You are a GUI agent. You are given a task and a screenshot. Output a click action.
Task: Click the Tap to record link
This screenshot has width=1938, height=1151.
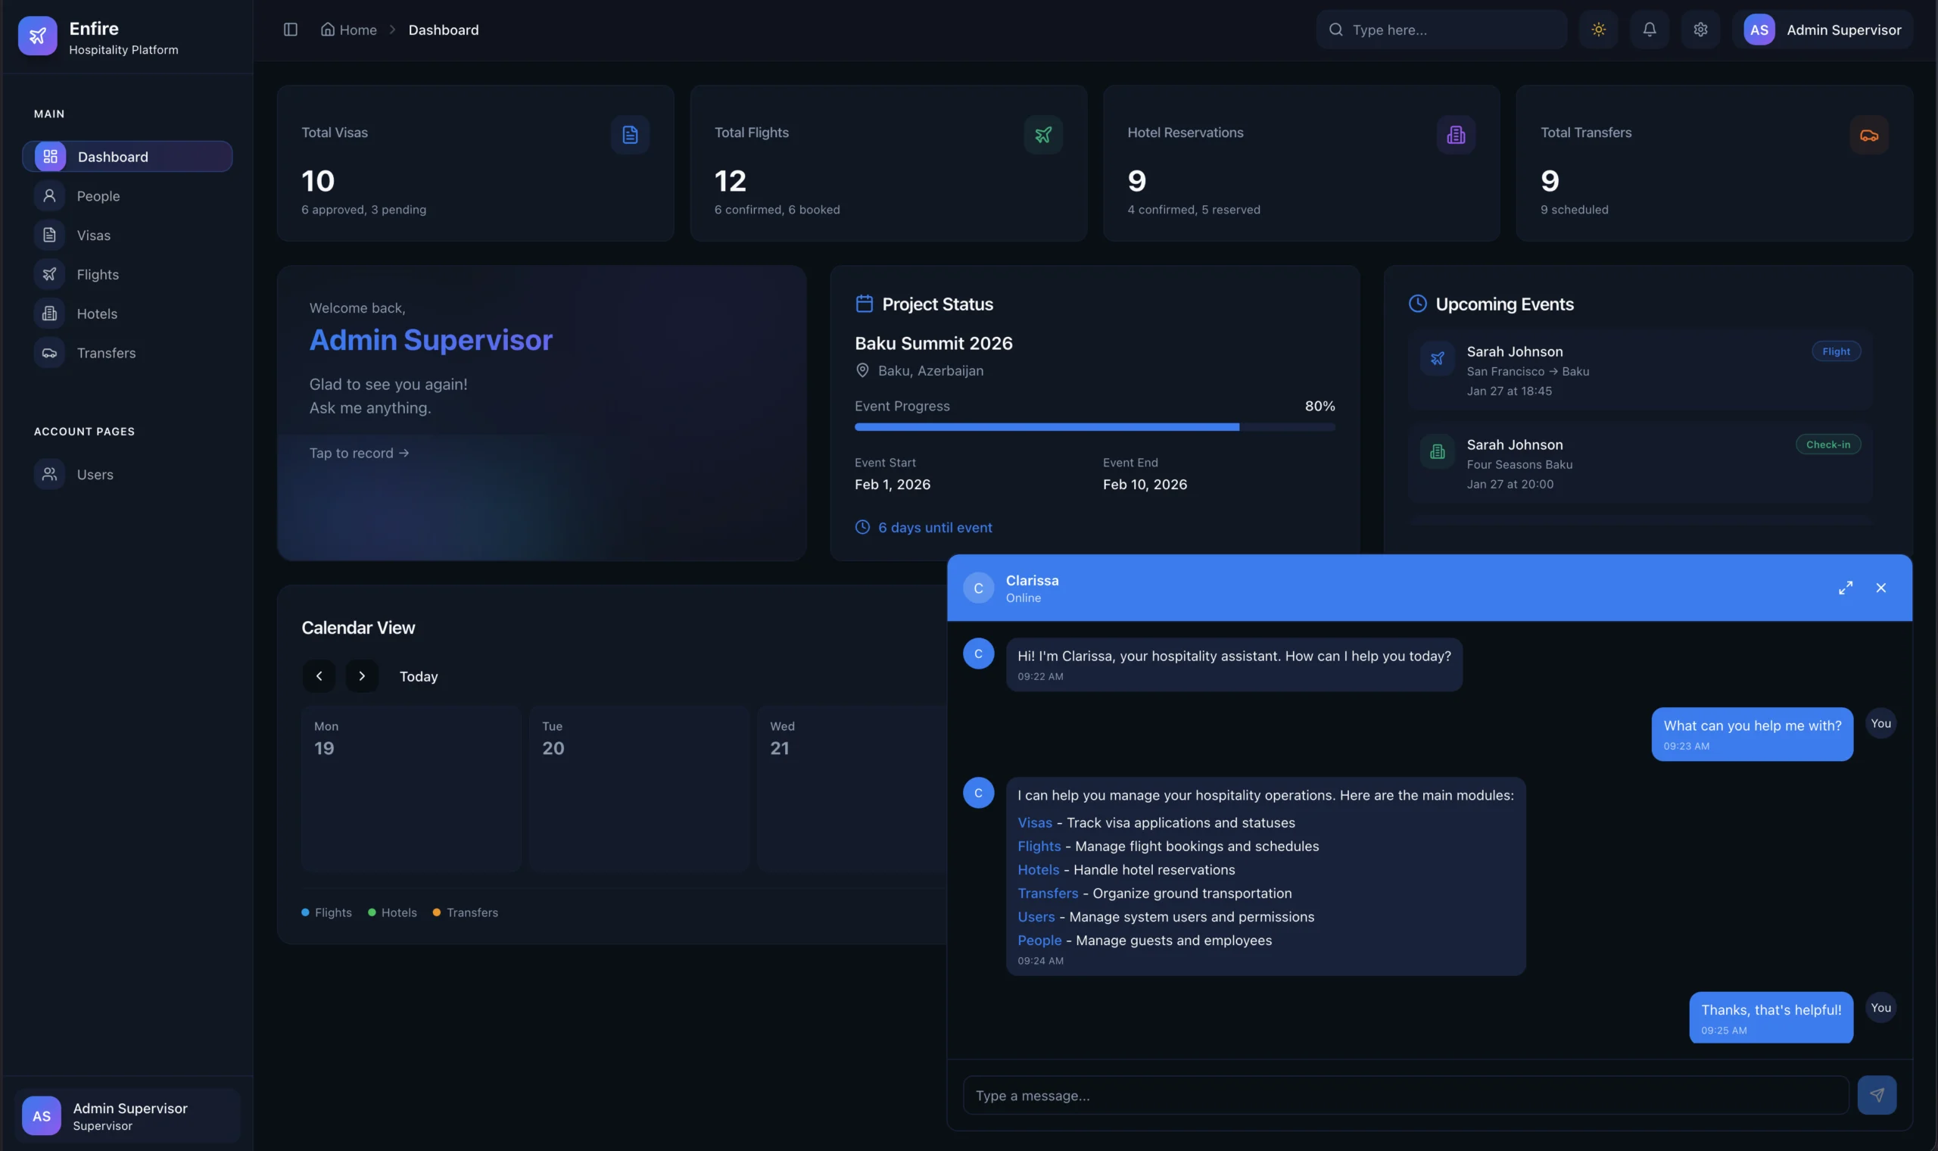[358, 453]
